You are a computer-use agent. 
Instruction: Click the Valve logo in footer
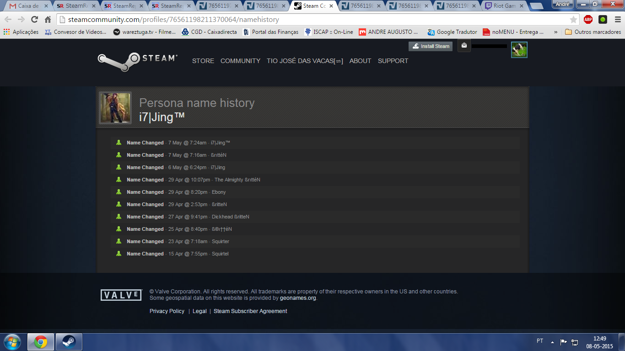pos(121,295)
